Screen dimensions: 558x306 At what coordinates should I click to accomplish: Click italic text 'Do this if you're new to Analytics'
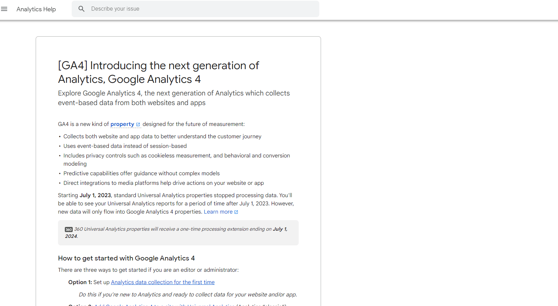188,295
